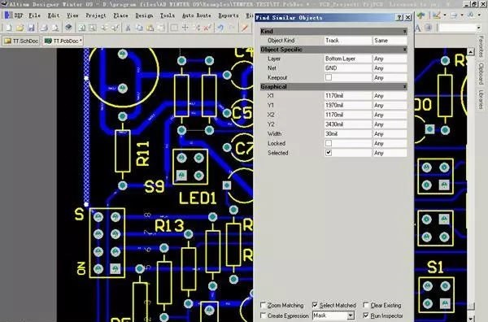Select the R11 designator on the PCB

click(x=143, y=154)
